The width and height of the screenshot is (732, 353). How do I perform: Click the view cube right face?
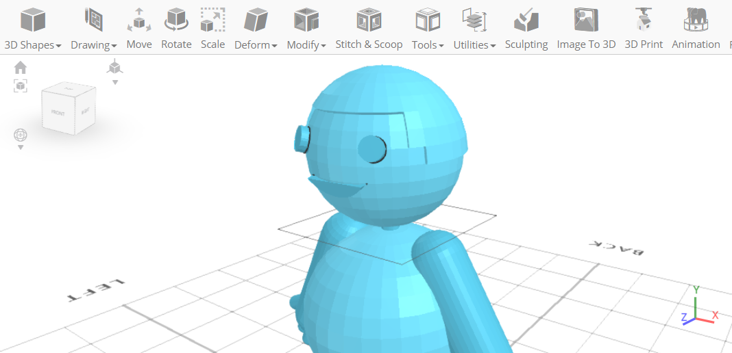[x=86, y=111]
